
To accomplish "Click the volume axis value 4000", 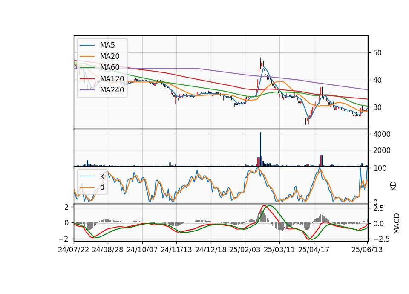I will click(x=382, y=134).
